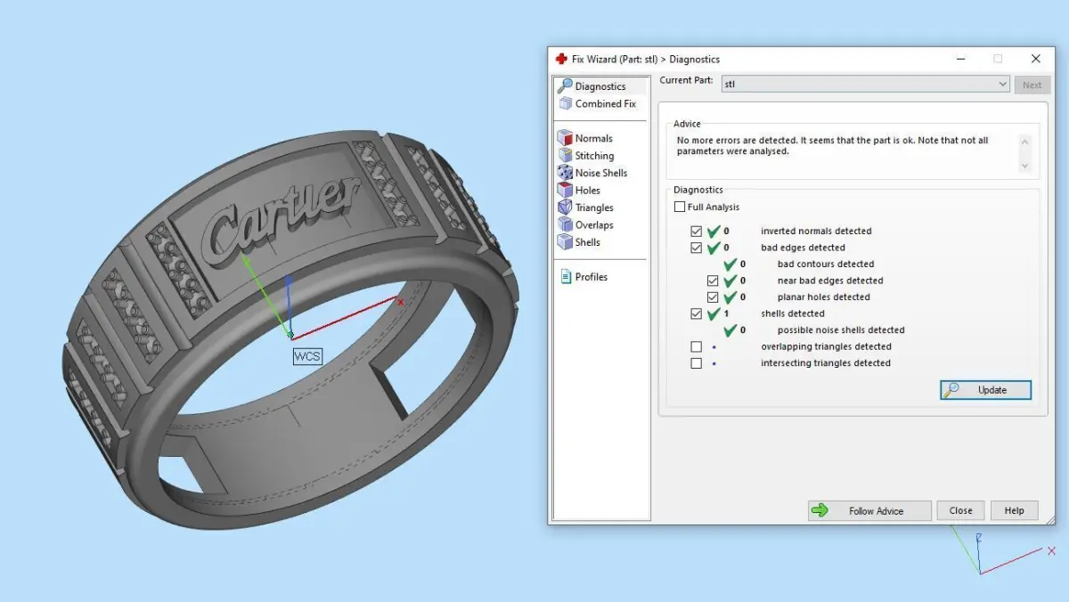Click the magnifier icon on Update button
The height and width of the screenshot is (602, 1069).
pos(951,390)
